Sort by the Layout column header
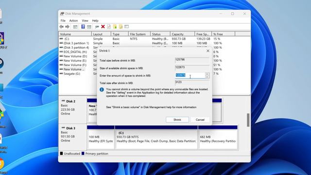 [x=101, y=34]
